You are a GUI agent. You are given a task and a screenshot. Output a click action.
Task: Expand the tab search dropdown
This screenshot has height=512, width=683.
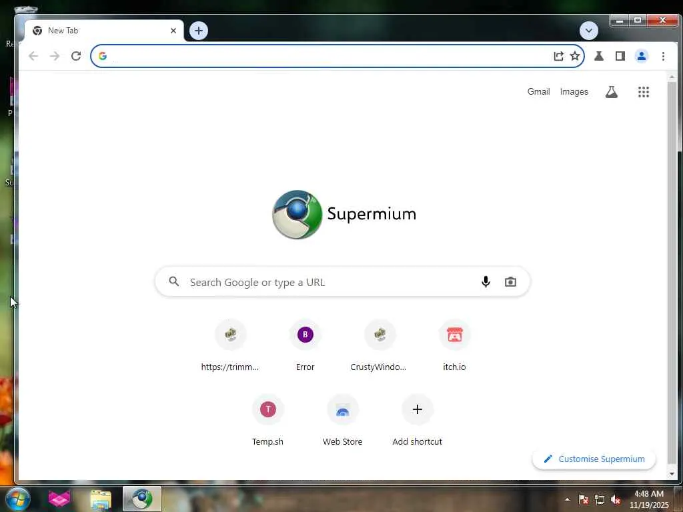(x=589, y=31)
